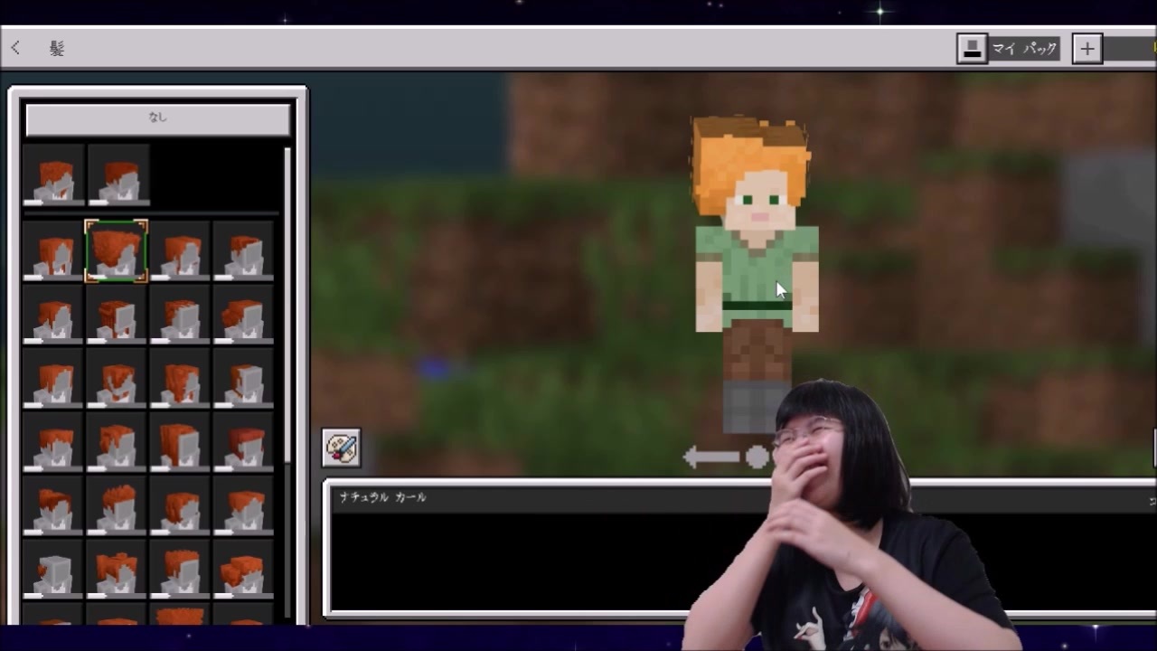Select the hair directly above the bald head option
This screenshot has width=1157, height=651.
tap(53, 505)
